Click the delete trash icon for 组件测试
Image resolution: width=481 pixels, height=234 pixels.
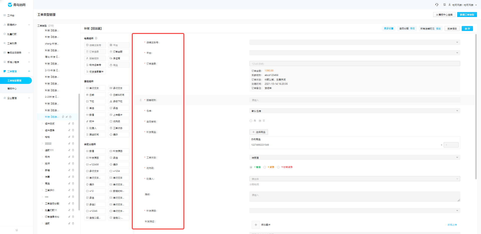click(x=73, y=124)
